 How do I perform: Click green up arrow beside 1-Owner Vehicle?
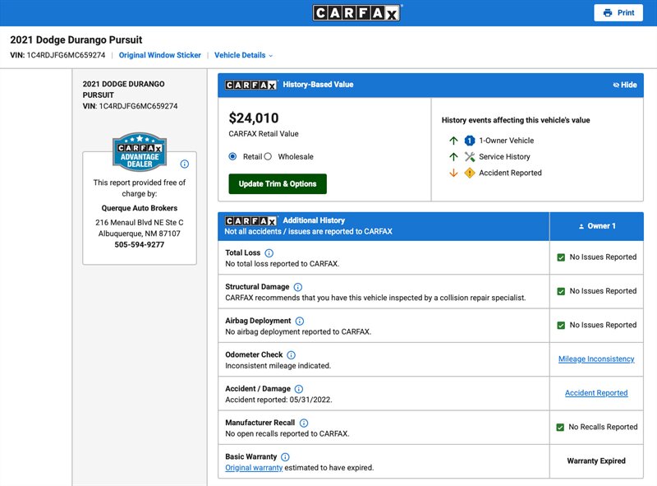coord(453,141)
